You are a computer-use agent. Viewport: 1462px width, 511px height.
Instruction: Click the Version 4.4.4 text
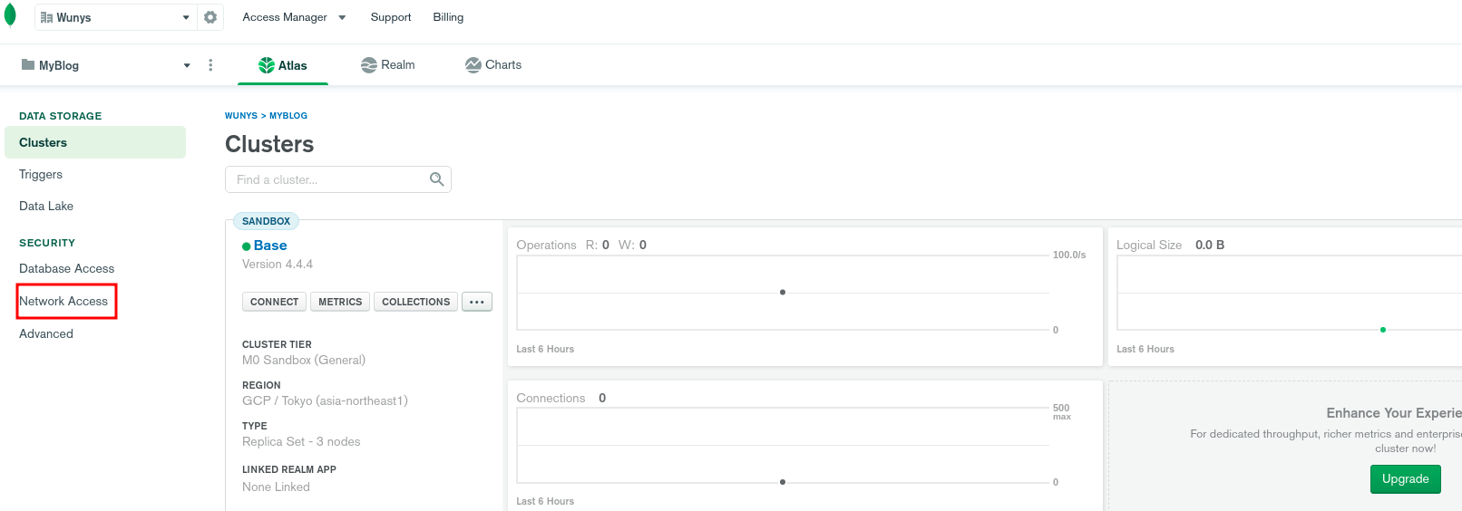pyautogui.click(x=278, y=265)
